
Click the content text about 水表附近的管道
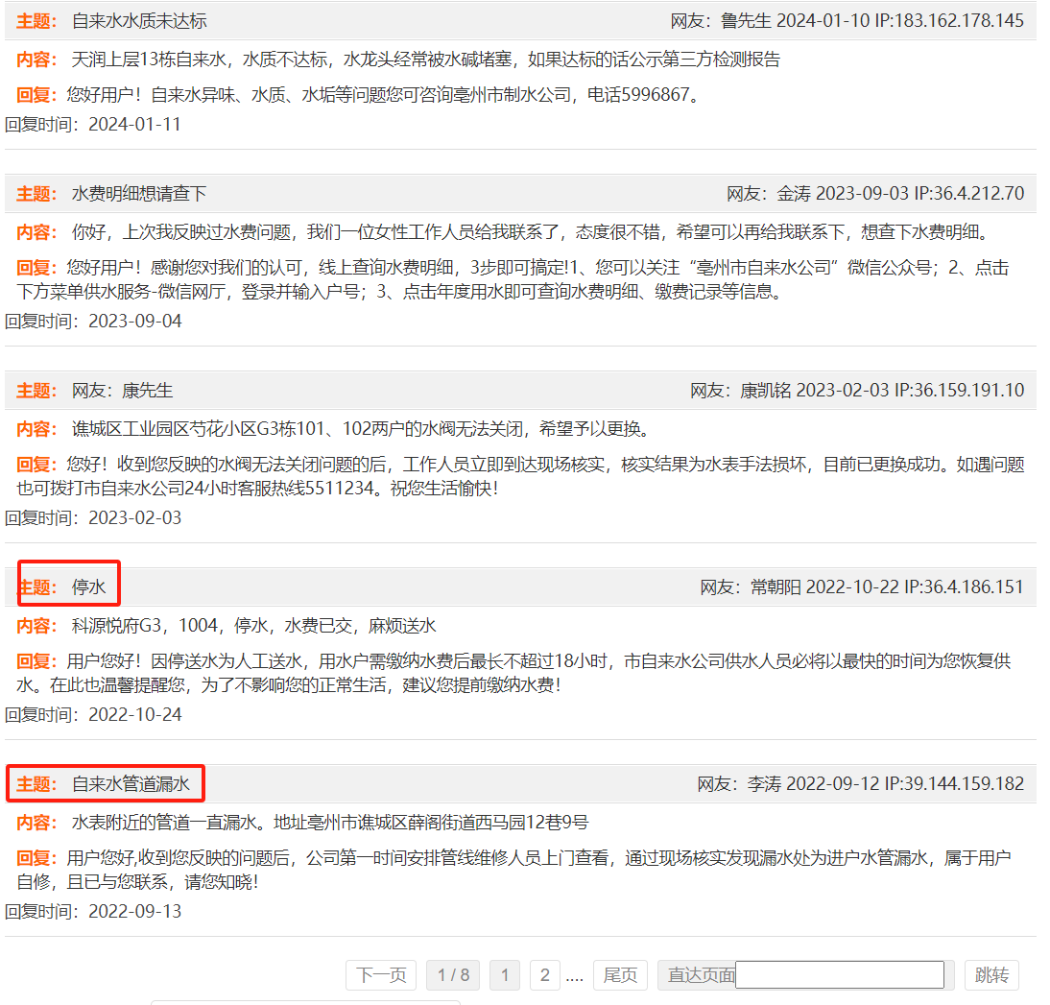pyautogui.click(x=329, y=823)
